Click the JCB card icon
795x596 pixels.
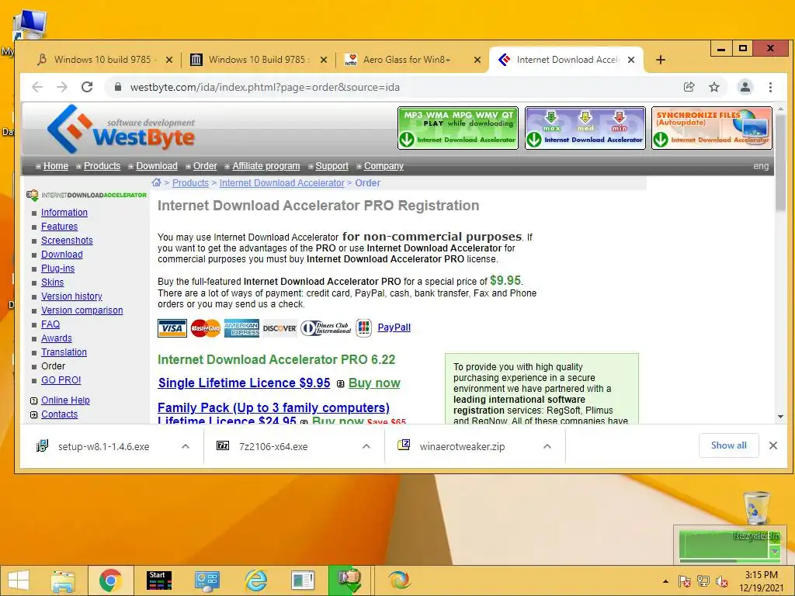364,328
